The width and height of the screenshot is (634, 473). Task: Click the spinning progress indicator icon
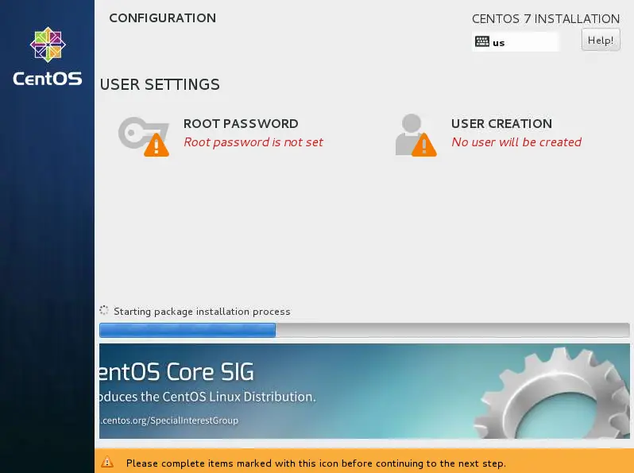click(104, 310)
